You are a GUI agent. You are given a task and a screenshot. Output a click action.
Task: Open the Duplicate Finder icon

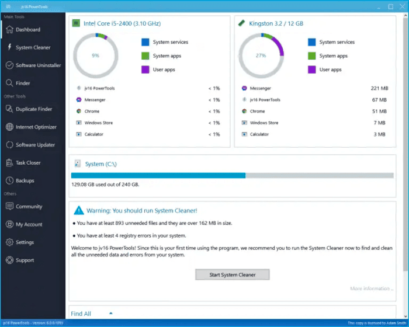[9, 109]
